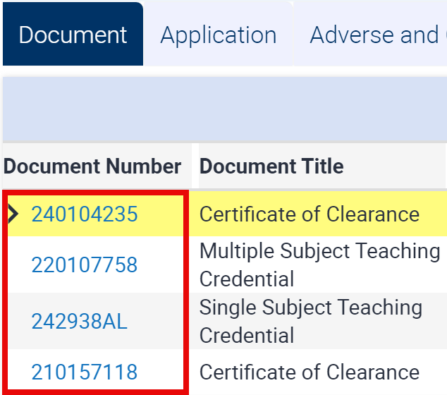Select the bottom Certificate of Clearance title cell
Viewport: 447px width, 395px height.
pos(310,372)
